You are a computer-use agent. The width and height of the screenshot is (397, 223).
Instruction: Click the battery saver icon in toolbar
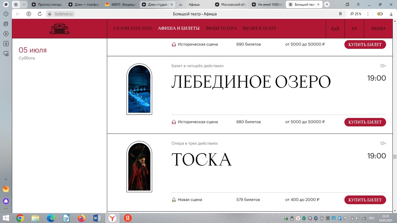380,14
